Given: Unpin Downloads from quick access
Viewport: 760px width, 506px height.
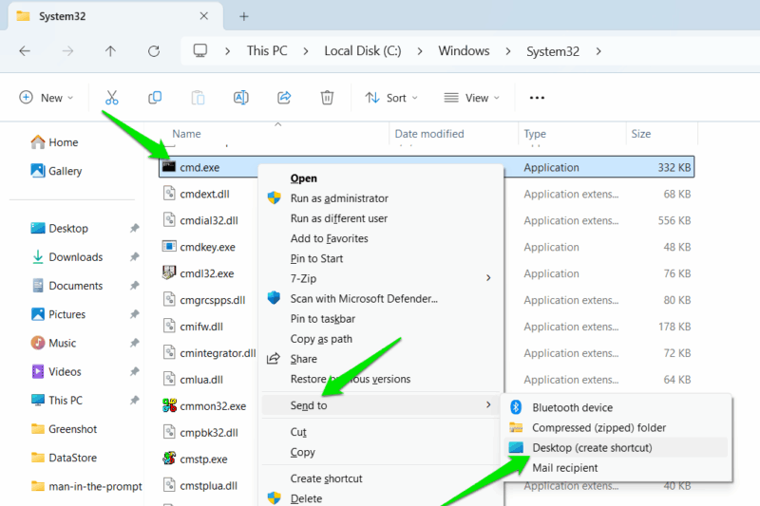Looking at the screenshot, I should [x=135, y=256].
